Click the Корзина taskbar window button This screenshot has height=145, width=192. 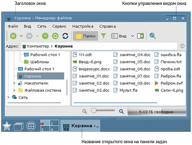click(x=81, y=126)
